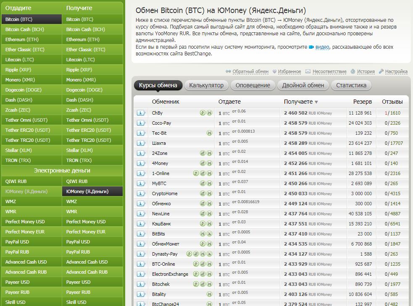Open Шахта reviews 0/17707
This screenshot has width=413, height=306.
pos(394,144)
